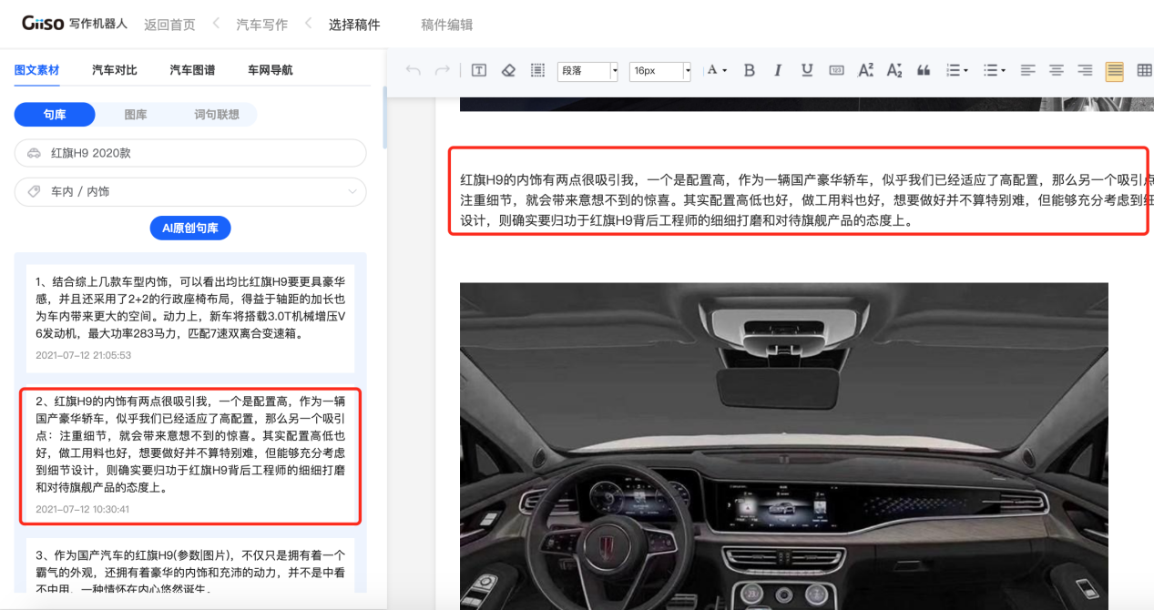The image size is (1154, 610).
Task: Click the 123 boxed text icon
Action: click(x=836, y=70)
